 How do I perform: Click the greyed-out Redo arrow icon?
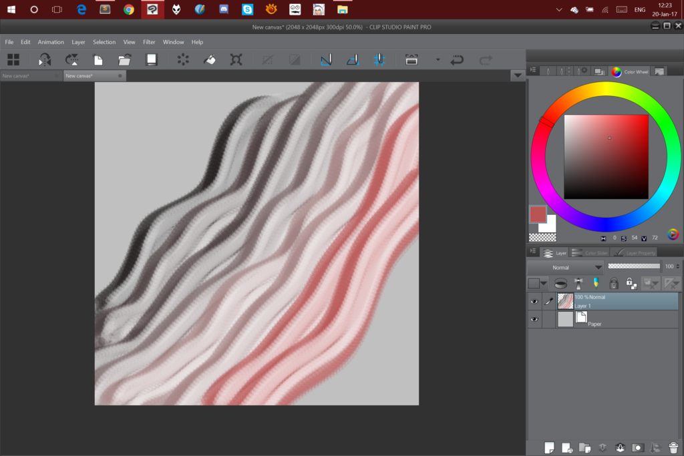[x=486, y=59]
